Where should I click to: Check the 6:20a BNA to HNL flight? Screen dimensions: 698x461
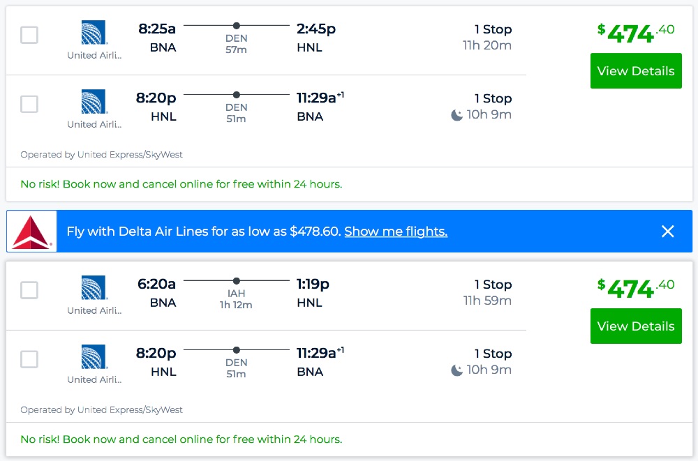[x=29, y=290]
